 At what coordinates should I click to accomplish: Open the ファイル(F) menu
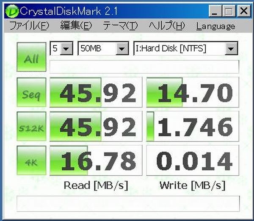tap(29, 26)
